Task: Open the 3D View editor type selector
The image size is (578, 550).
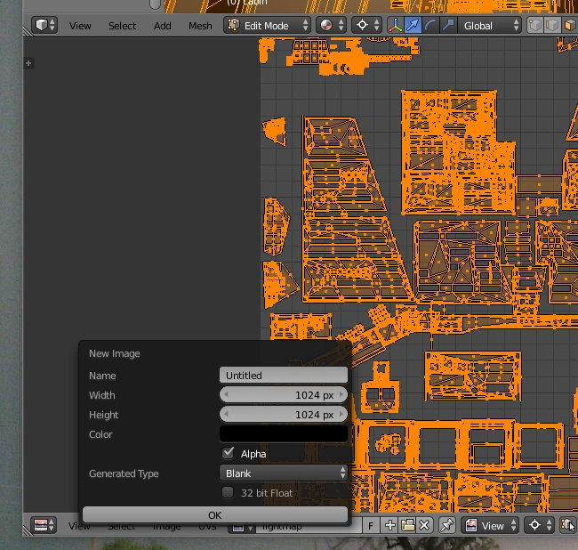Action: (44, 26)
